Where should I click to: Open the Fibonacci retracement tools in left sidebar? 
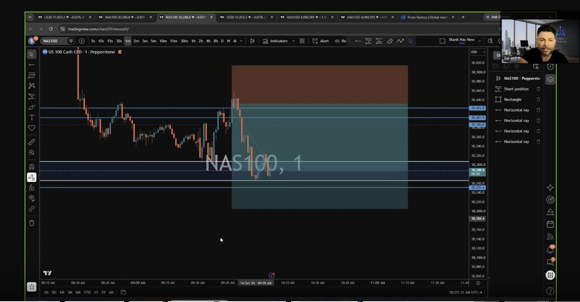31,75
